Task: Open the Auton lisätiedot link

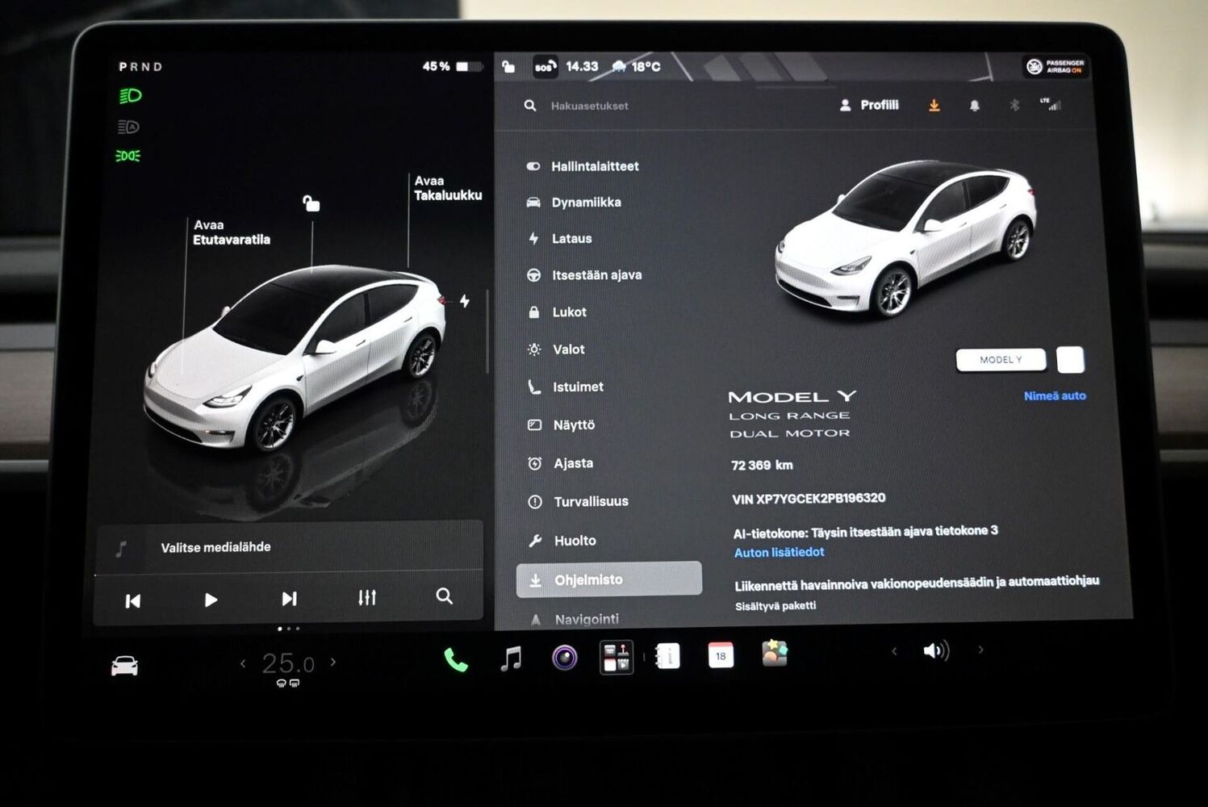Action: coord(779,552)
